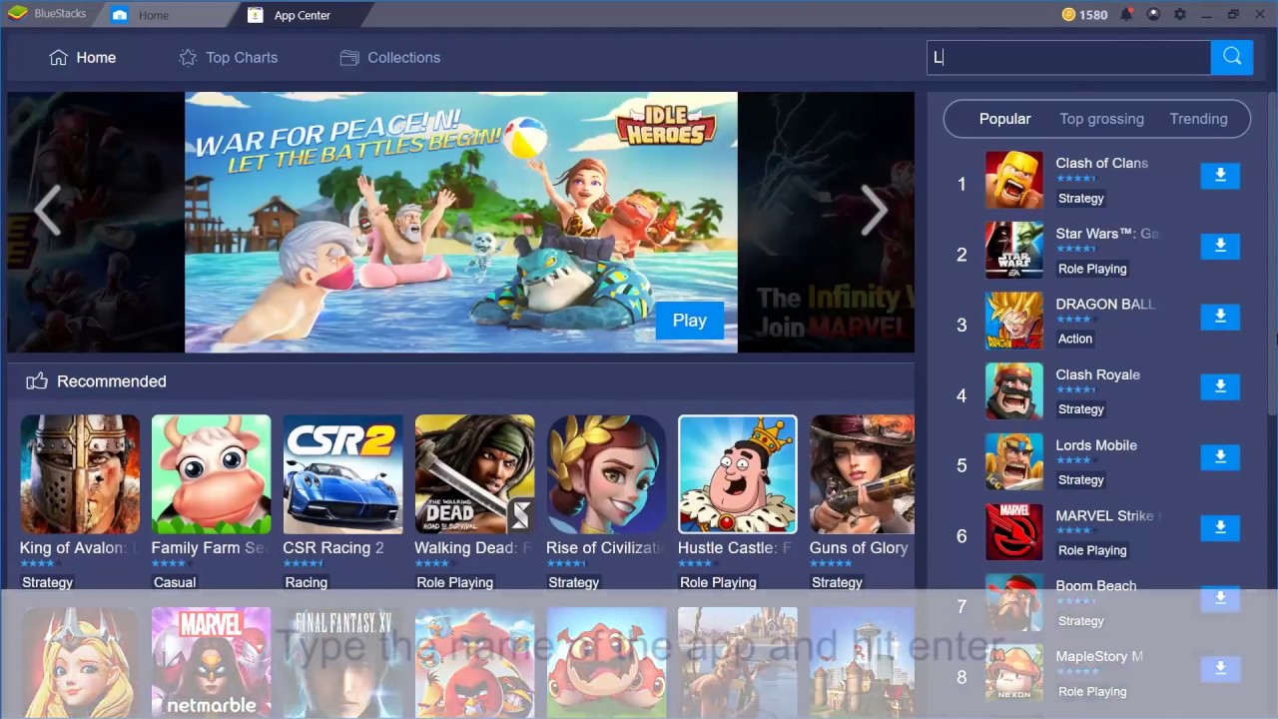This screenshot has height=719, width=1278.
Task: Click the Play button on Idle Heroes banner
Action: [689, 321]
